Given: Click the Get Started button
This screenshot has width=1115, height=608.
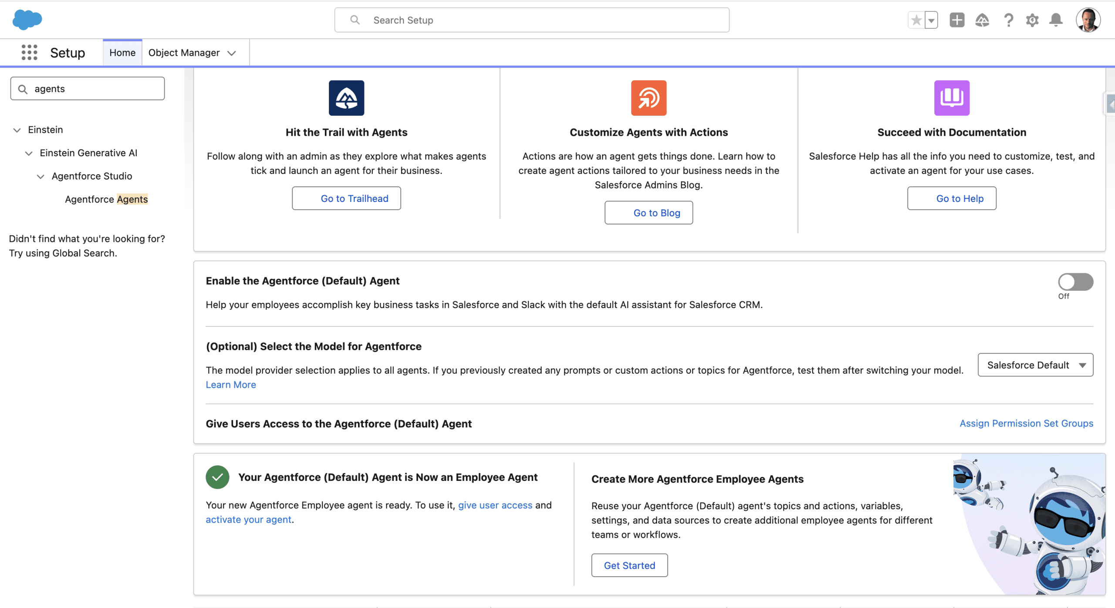Looking at the screenshot, I should 629,565.
